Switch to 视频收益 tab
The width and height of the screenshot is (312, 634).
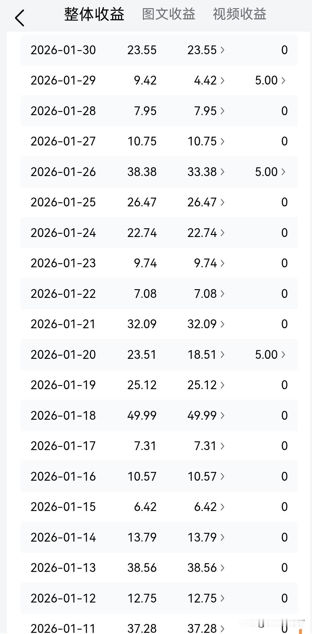click(239, 14)
